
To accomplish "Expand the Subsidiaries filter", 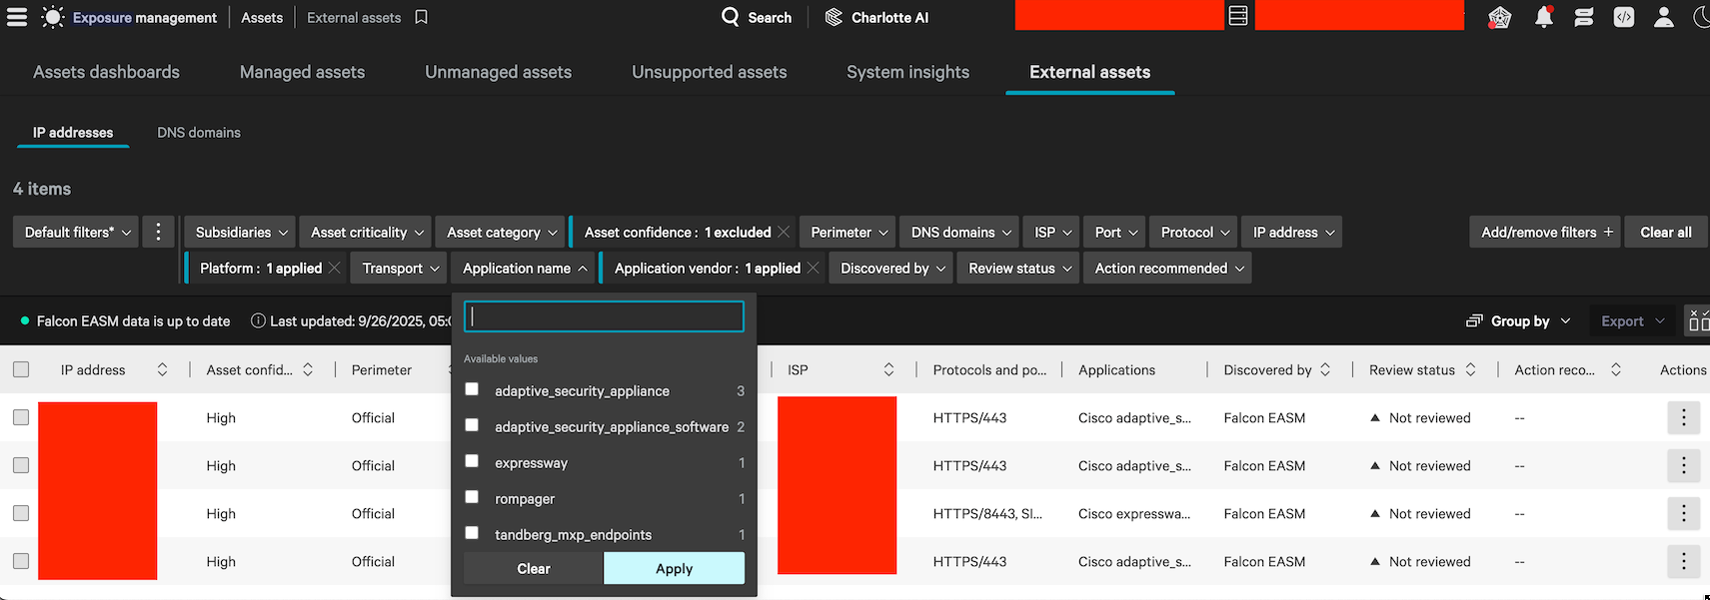I will pos(240,232).
